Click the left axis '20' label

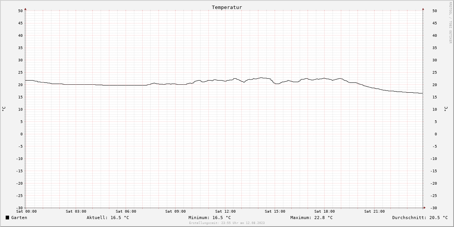(20, 85)
